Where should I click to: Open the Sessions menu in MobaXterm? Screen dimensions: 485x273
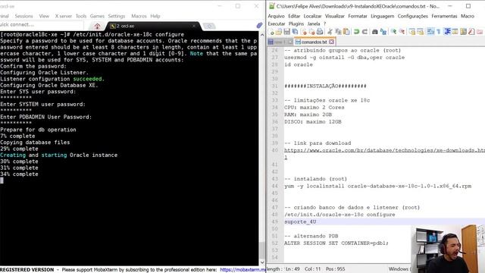point(23,16)
